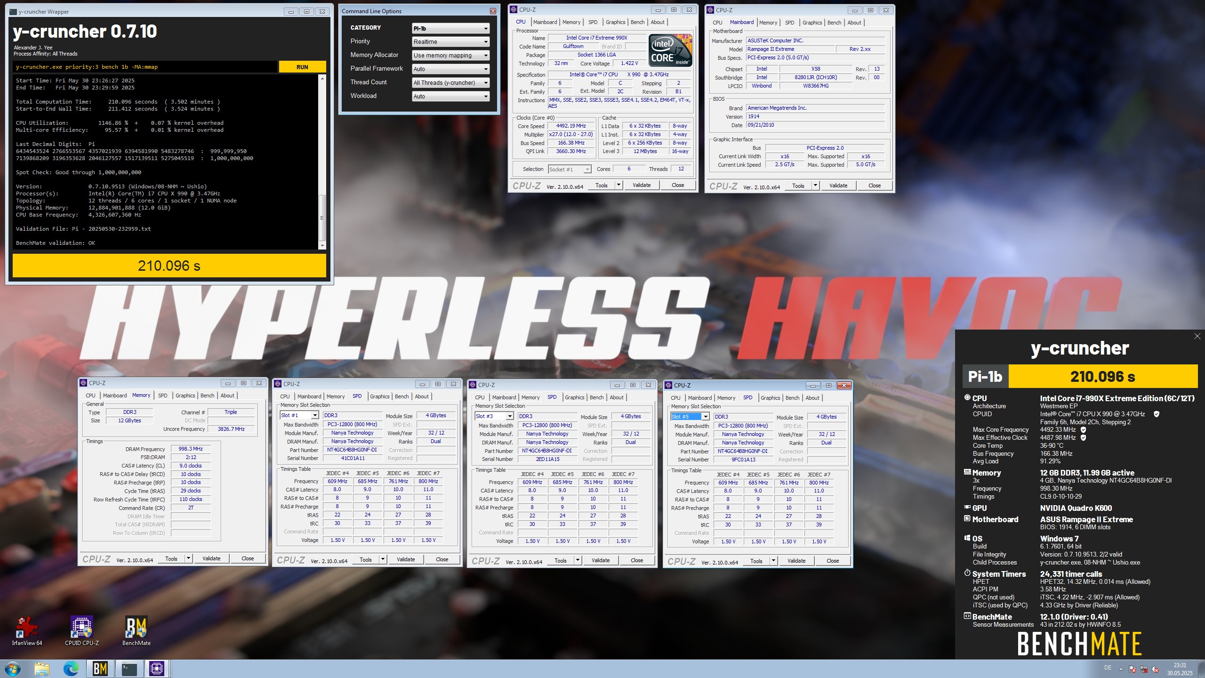The height and width of the screenshot is (678, 1205).
Task: Open the Parallel Framework dropdown
Action: click(450, 69)
